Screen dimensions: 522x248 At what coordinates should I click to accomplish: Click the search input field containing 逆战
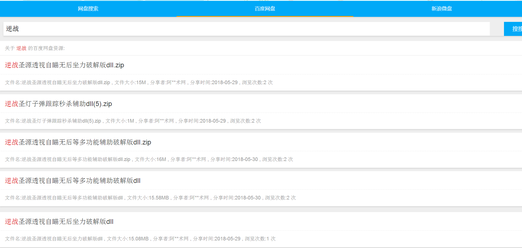[246, 29]
